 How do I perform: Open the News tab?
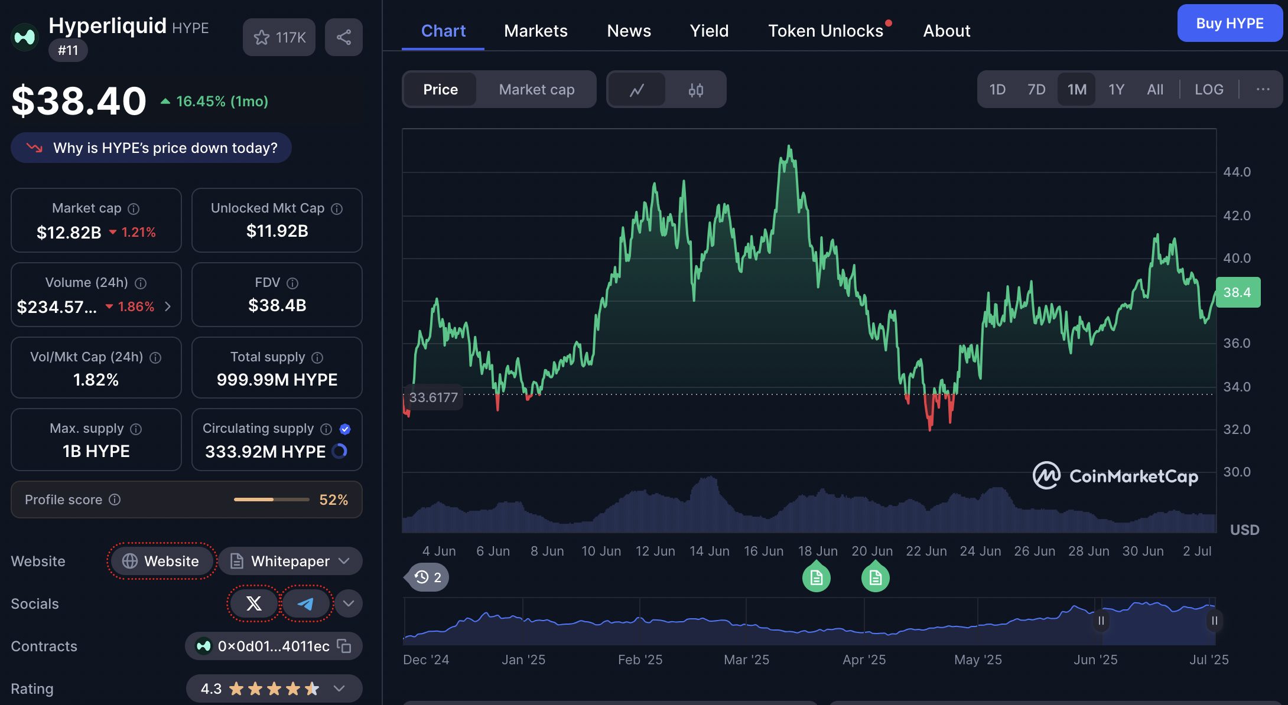pos(629,31)
